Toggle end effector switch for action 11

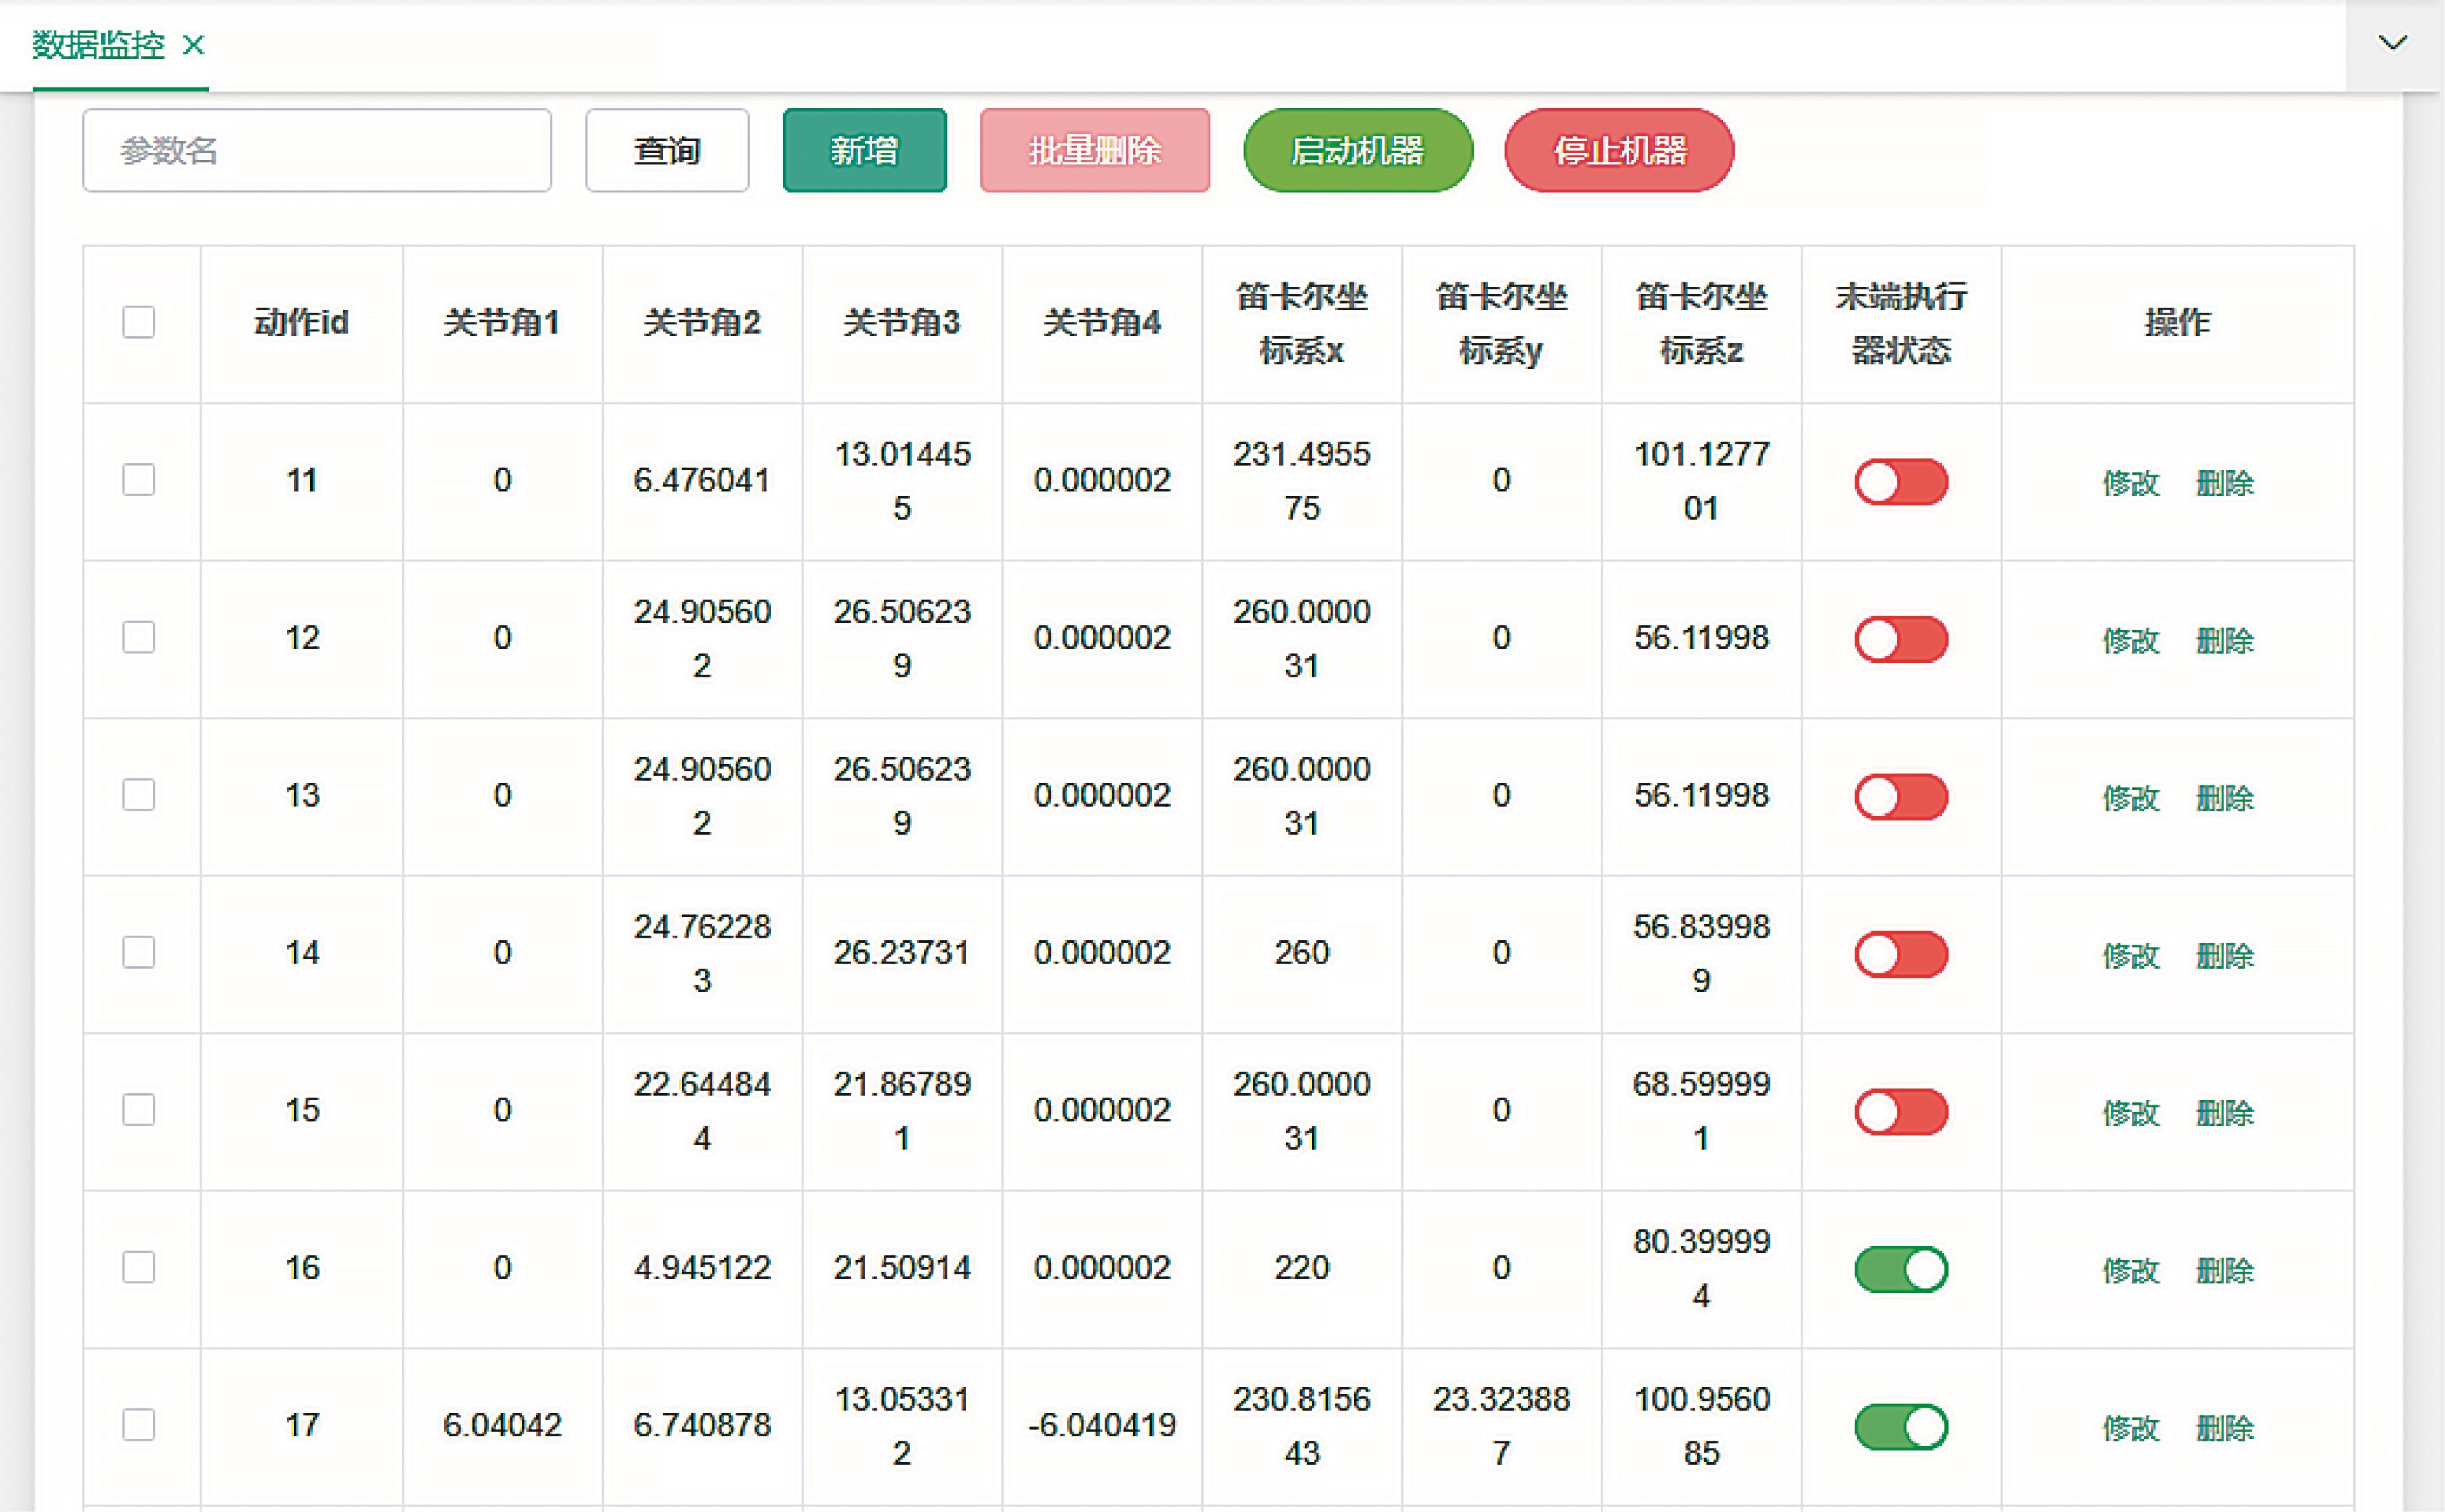tap(1901, 482)
